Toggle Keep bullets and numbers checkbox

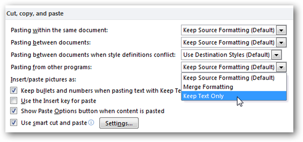pyautogui.click(x=14, y=91)
